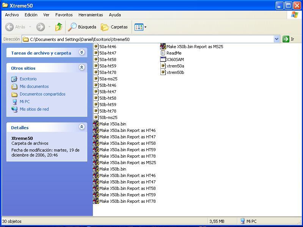Collapse the Tareas de archivo y carpeta panel
Viewport: 303px width, 227px height.
pos(82,53)
